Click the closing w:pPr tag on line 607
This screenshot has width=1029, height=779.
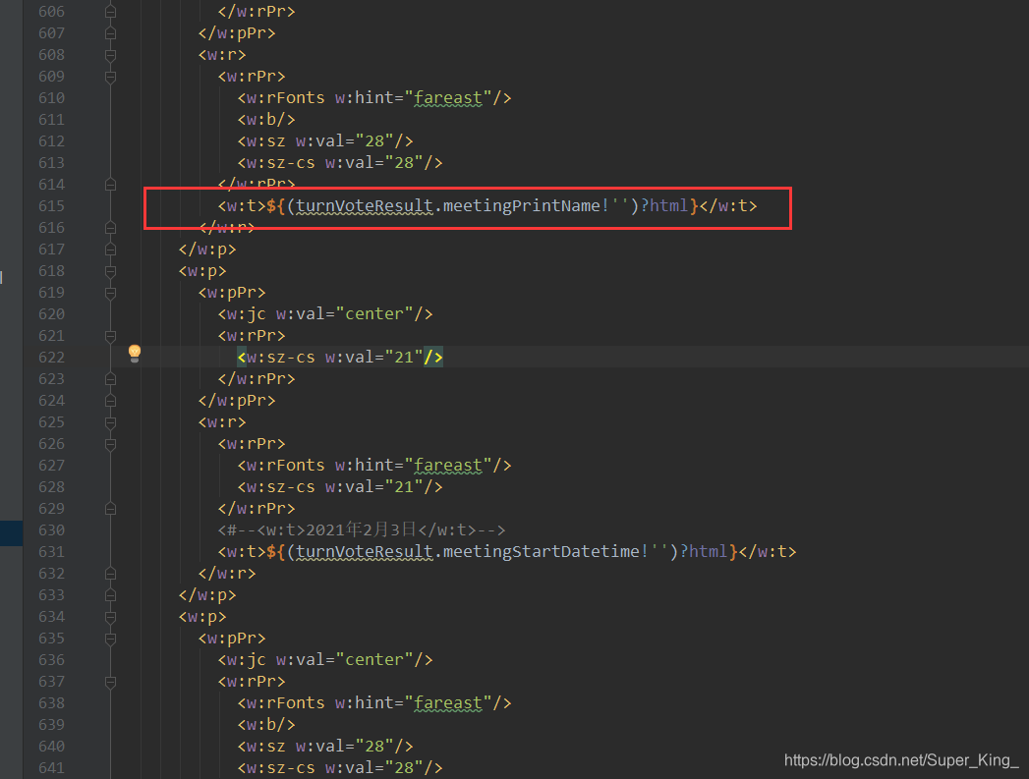(x=236, y=32)
